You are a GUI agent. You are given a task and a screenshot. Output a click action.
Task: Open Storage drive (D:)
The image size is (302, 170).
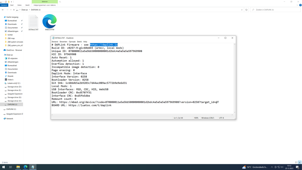point(14,87)
